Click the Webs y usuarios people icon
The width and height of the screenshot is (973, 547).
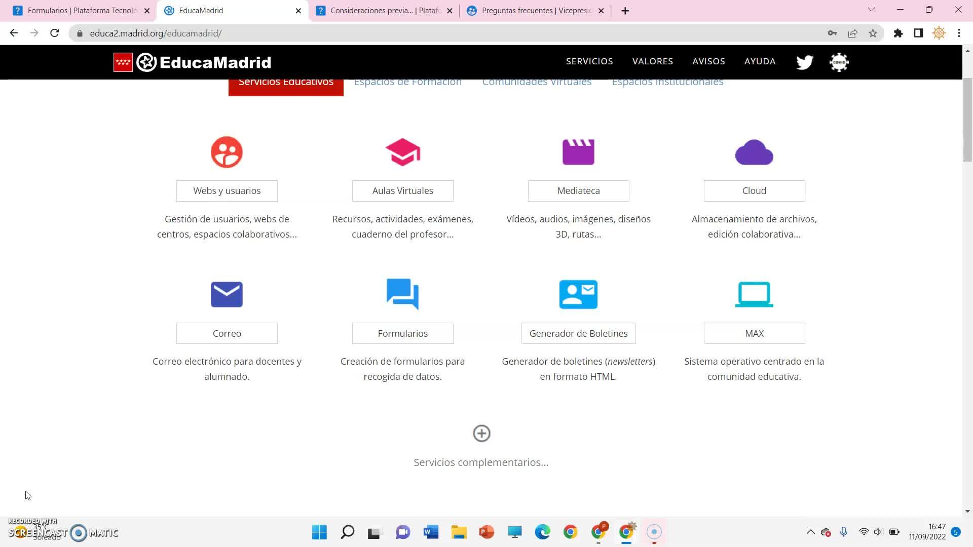click(x=227, y=152)
